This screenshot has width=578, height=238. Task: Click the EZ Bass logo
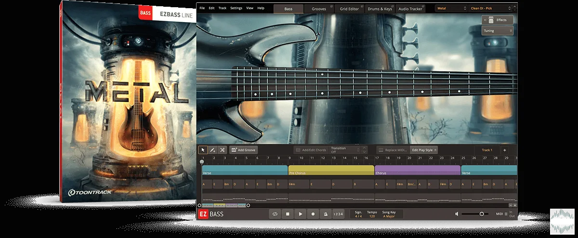point(212,214)
